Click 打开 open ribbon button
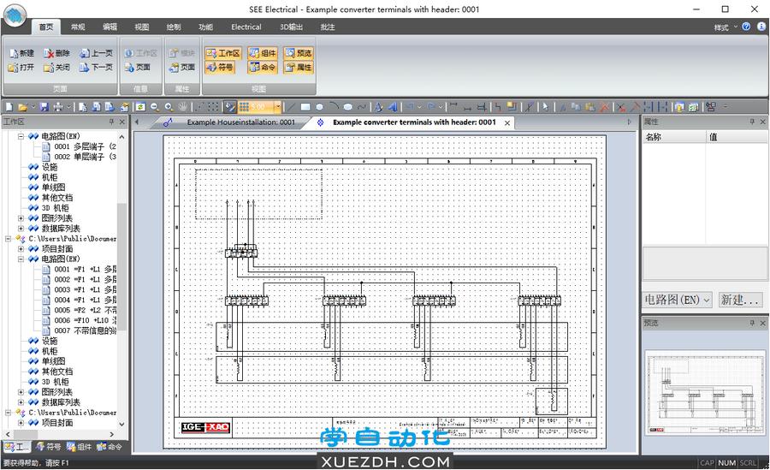Viewport: 770px width, 470px height. pyautogui.click(x=21, y=67)
